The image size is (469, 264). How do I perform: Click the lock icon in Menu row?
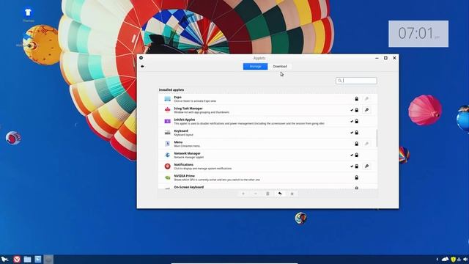357,144
